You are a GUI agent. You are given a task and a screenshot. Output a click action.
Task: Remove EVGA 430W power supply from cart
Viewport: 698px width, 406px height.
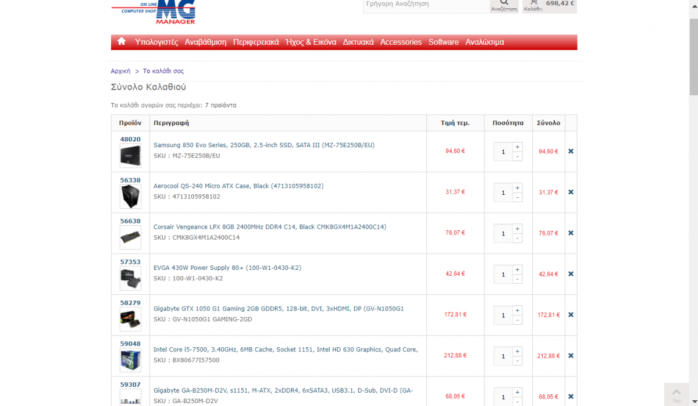[x=571, y=274]
